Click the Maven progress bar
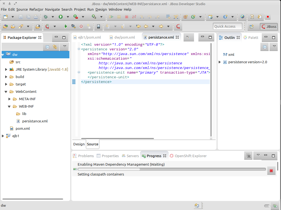The height and width of the screenshot is (210, 281). point(172,169)
